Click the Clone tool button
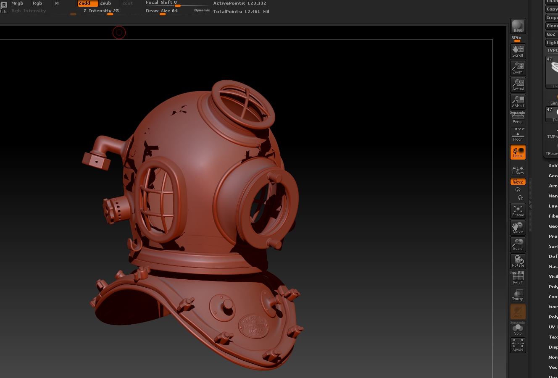Screen dimensions: 558x378 [552, 26]
